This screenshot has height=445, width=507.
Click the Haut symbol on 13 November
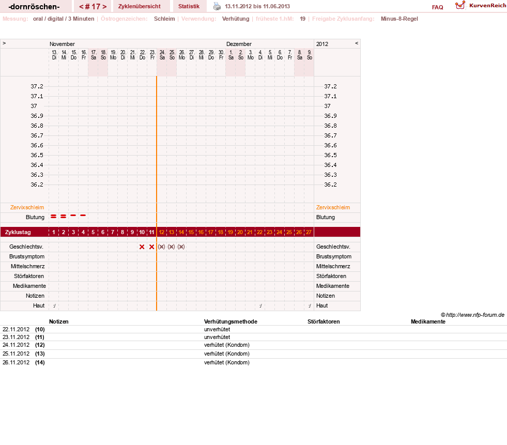pos(54,305)
